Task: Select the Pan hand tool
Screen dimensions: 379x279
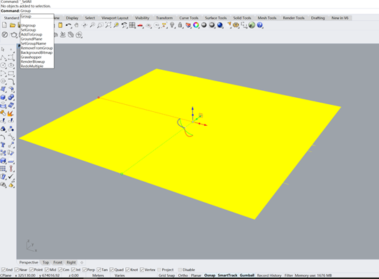Action: (x=76, y=25)
